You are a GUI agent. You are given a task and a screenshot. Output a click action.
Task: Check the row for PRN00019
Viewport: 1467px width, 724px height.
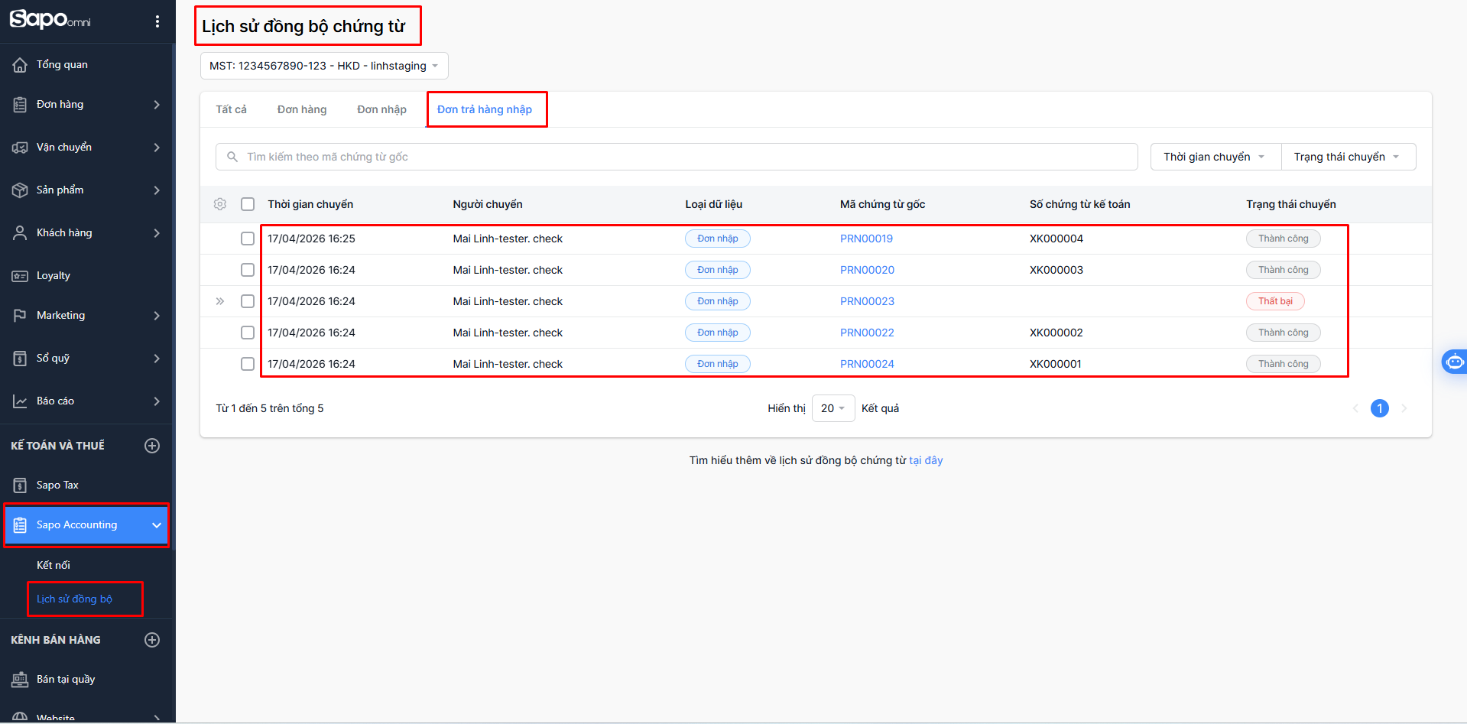pos(248,239)
